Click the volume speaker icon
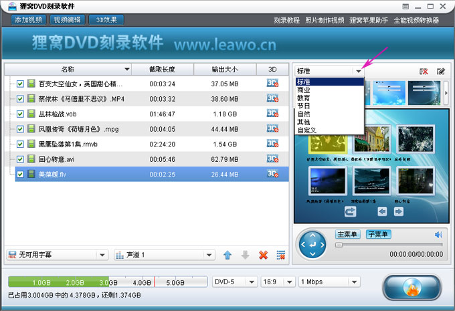Screen dimensions: 455x311 pyautogui.click(x=438, y=234)
